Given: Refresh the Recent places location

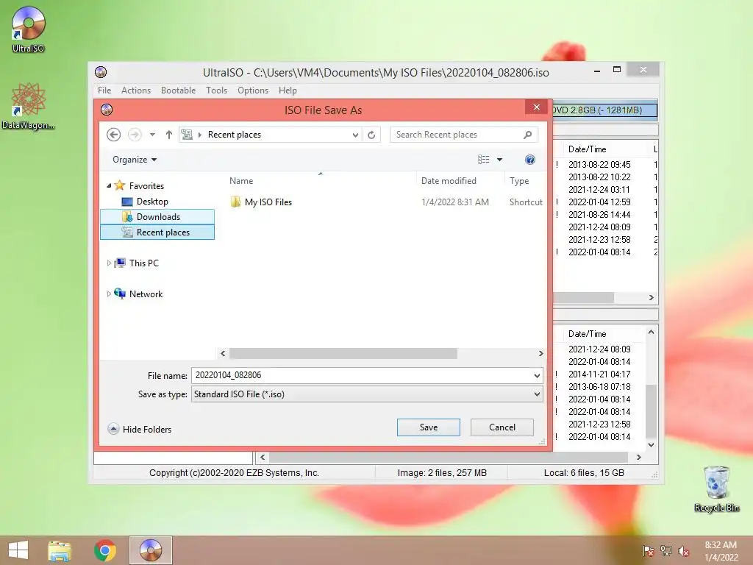Looking at the screenshot, I should tap(371, 135).
